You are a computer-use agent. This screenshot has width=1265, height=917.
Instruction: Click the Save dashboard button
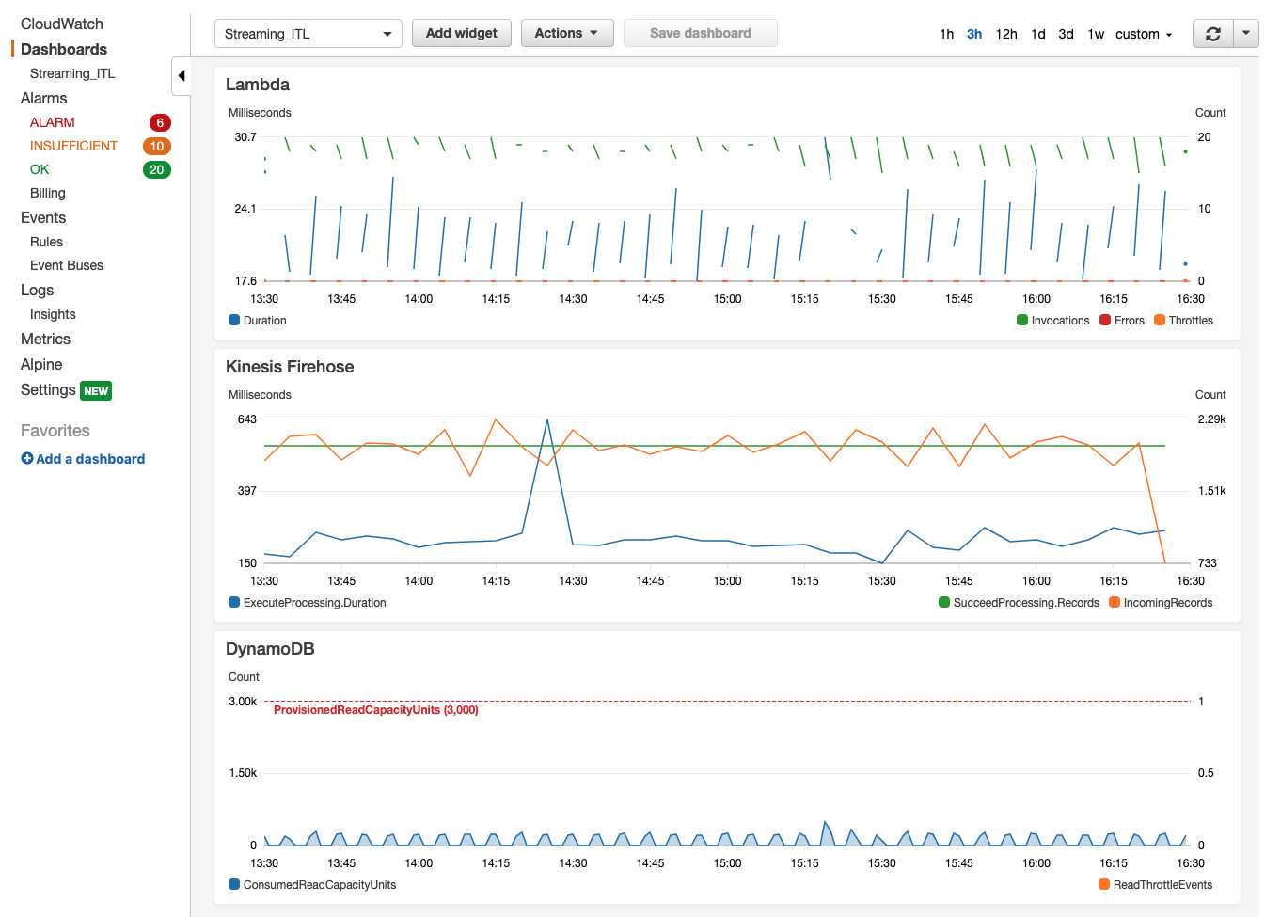click(701, 33)
